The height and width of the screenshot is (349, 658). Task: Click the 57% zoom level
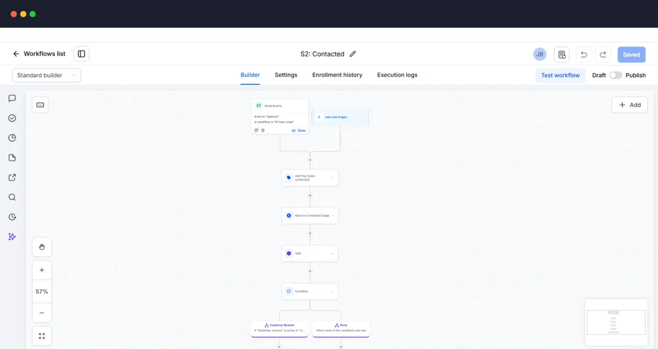(42, 291)
